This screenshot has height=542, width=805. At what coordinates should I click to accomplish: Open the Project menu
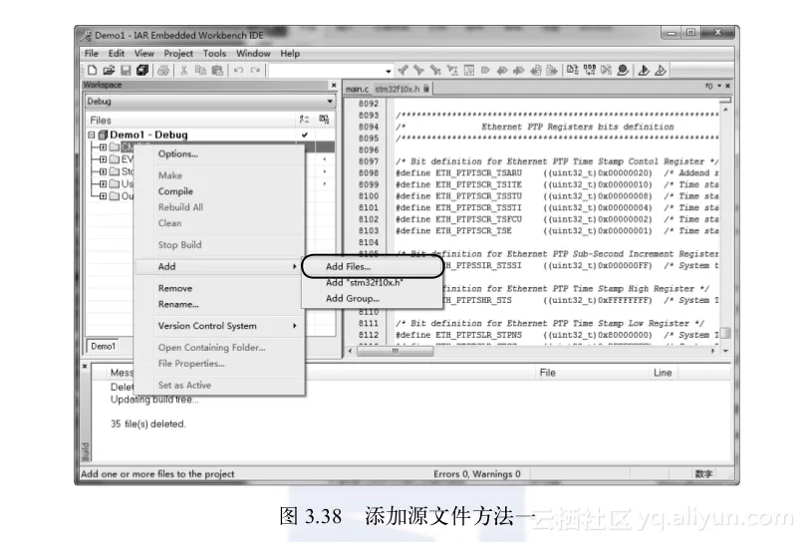pos(178,54)
